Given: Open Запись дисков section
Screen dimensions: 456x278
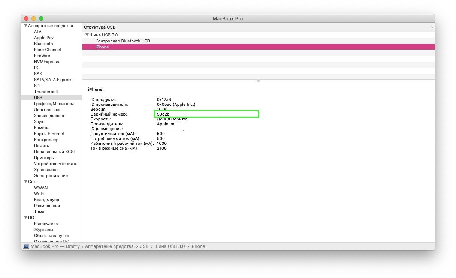Looking at the screenshot, I should tap(49, 116).
